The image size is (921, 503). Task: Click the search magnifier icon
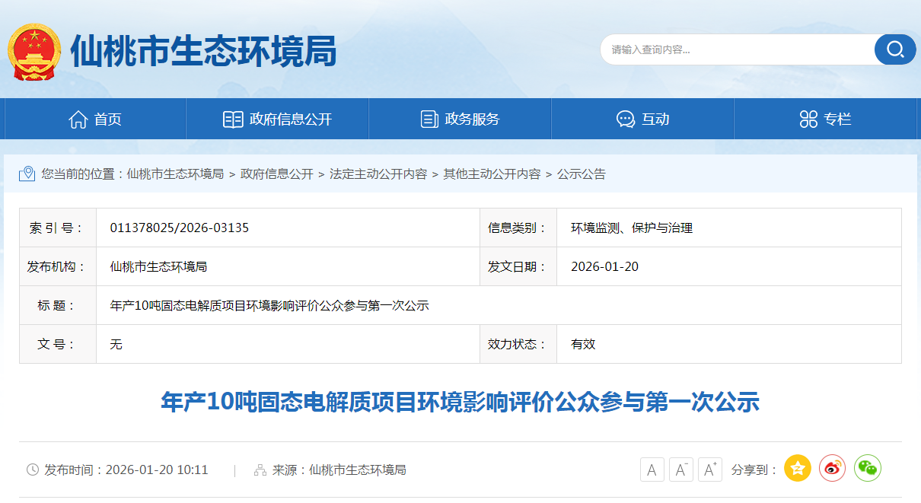click(x=894, y=49)
